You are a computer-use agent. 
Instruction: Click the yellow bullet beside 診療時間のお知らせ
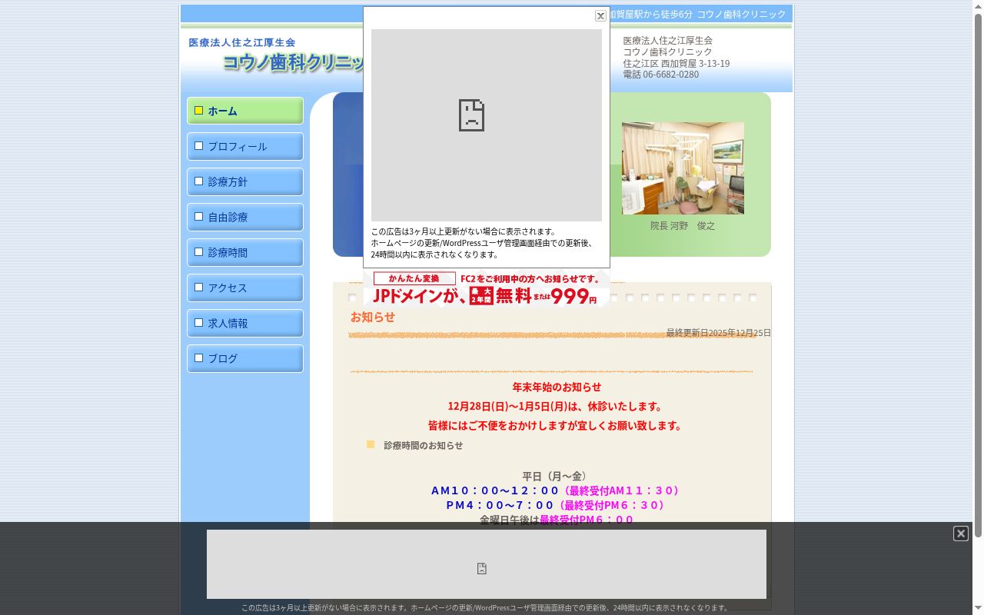371,444
